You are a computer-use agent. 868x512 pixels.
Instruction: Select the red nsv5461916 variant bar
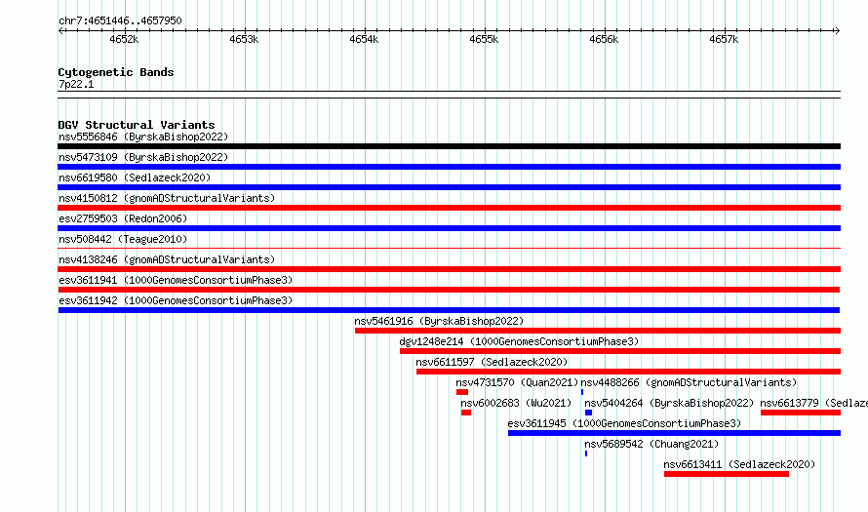(x=597, y=331)
